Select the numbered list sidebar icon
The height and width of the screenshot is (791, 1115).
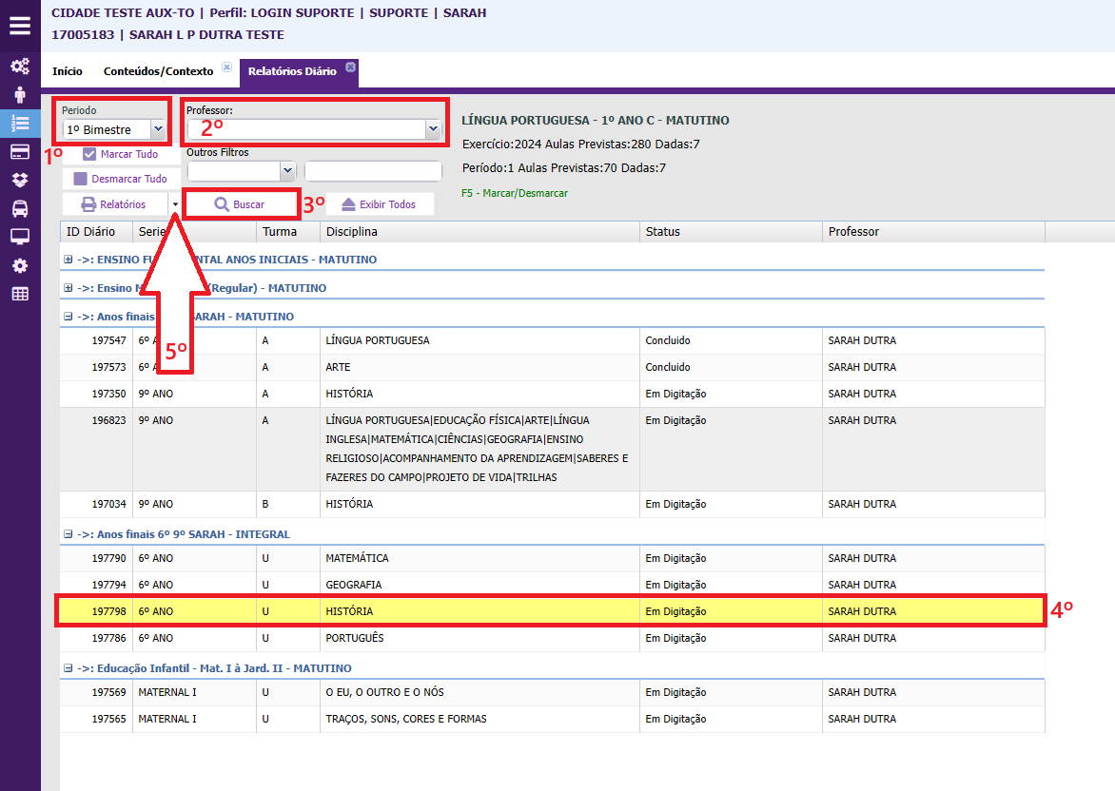click(20, 123)
